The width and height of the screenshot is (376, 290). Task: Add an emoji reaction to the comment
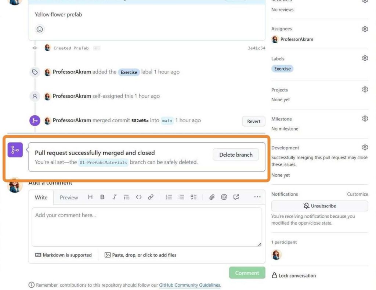pyautogui.click(x=40, y=29)
